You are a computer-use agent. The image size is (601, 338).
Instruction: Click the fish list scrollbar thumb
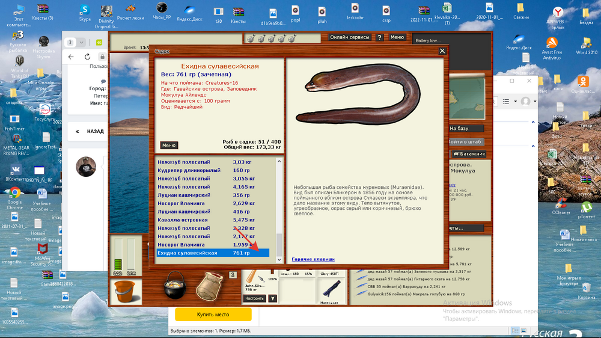click(x=279, y=244)
